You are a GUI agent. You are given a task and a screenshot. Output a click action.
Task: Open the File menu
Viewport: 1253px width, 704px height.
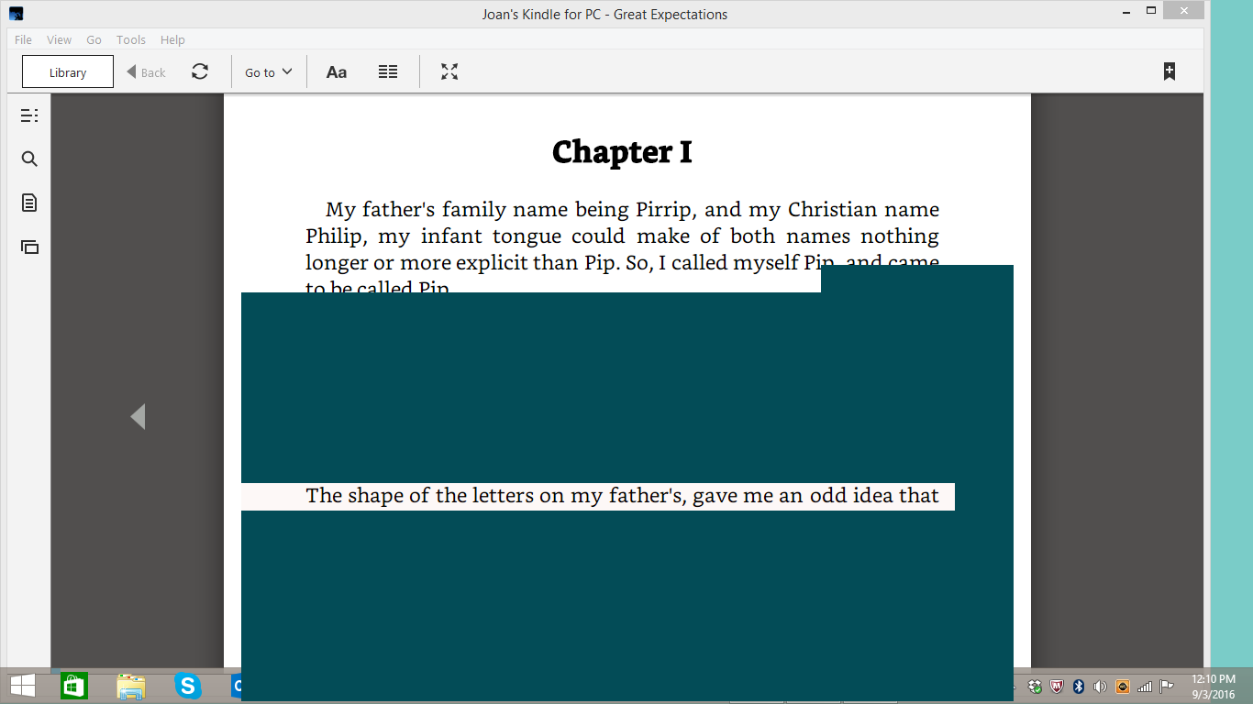[x=22, y=39]
